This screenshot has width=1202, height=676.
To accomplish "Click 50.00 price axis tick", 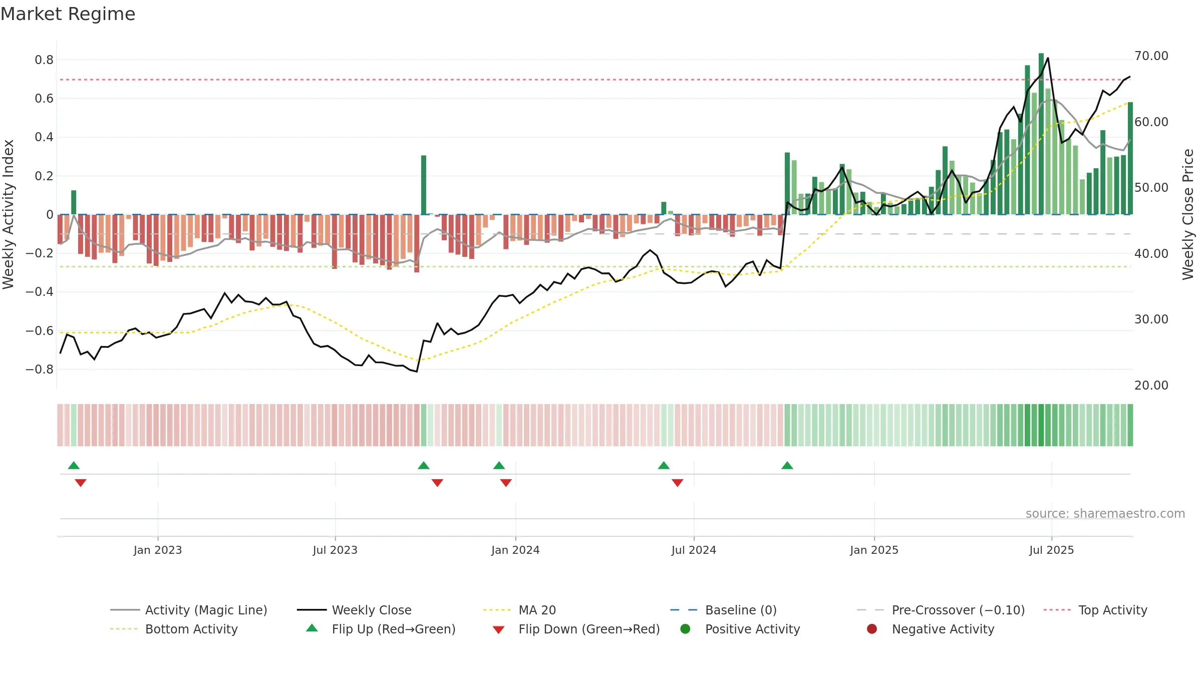I will [1151, 187].
